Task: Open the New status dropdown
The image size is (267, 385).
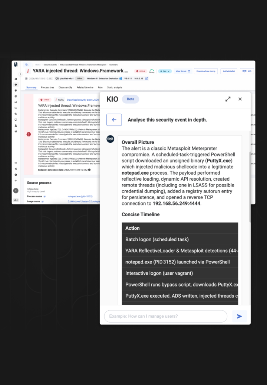Action: (x=165, y=71)
